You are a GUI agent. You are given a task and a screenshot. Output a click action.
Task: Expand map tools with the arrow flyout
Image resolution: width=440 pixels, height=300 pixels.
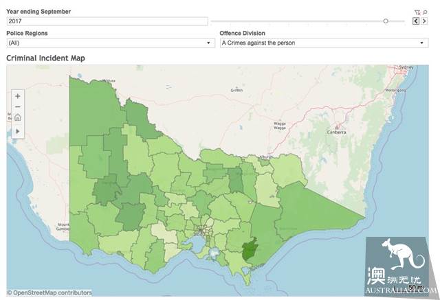[x=18, y=131]
